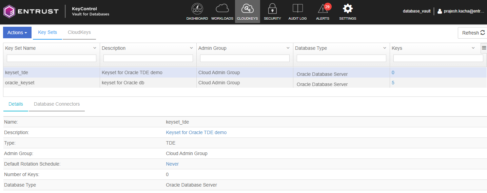487x193 pixels.
Task: Open Security padlock icon
Action: [x=272, y=9]
